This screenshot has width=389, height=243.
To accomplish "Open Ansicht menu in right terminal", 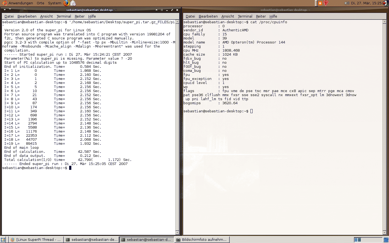I will click(x=228, y=16).
